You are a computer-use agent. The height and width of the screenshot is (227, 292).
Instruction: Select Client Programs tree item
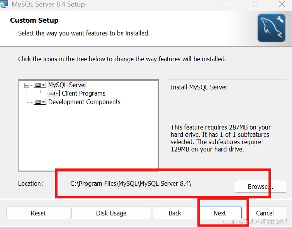[x=83, y=93]
